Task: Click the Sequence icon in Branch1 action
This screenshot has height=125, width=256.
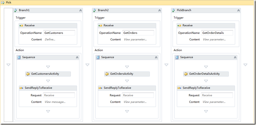Action: [19, 57]
